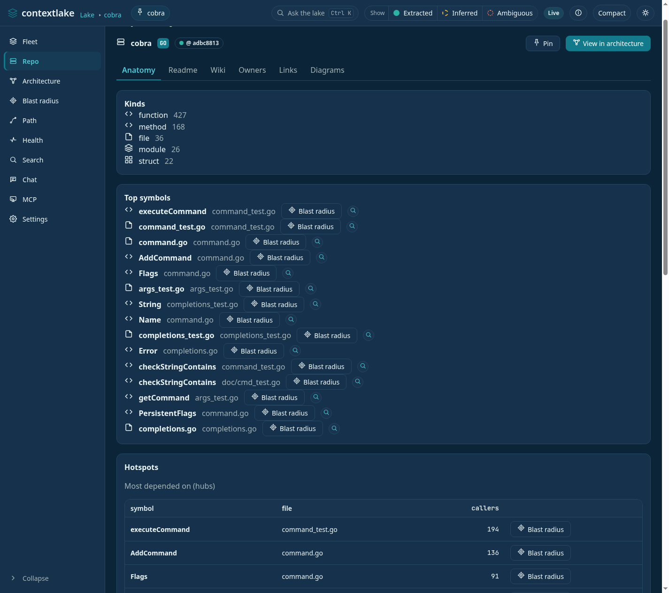Switch to the Wiki tab

(218, 70)
